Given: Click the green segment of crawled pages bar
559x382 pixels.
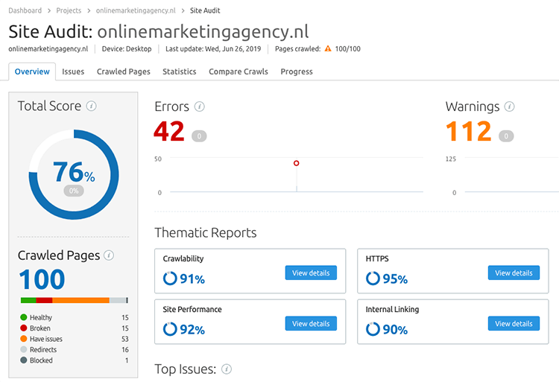Looking at the screenshot, I should (28, 301).
